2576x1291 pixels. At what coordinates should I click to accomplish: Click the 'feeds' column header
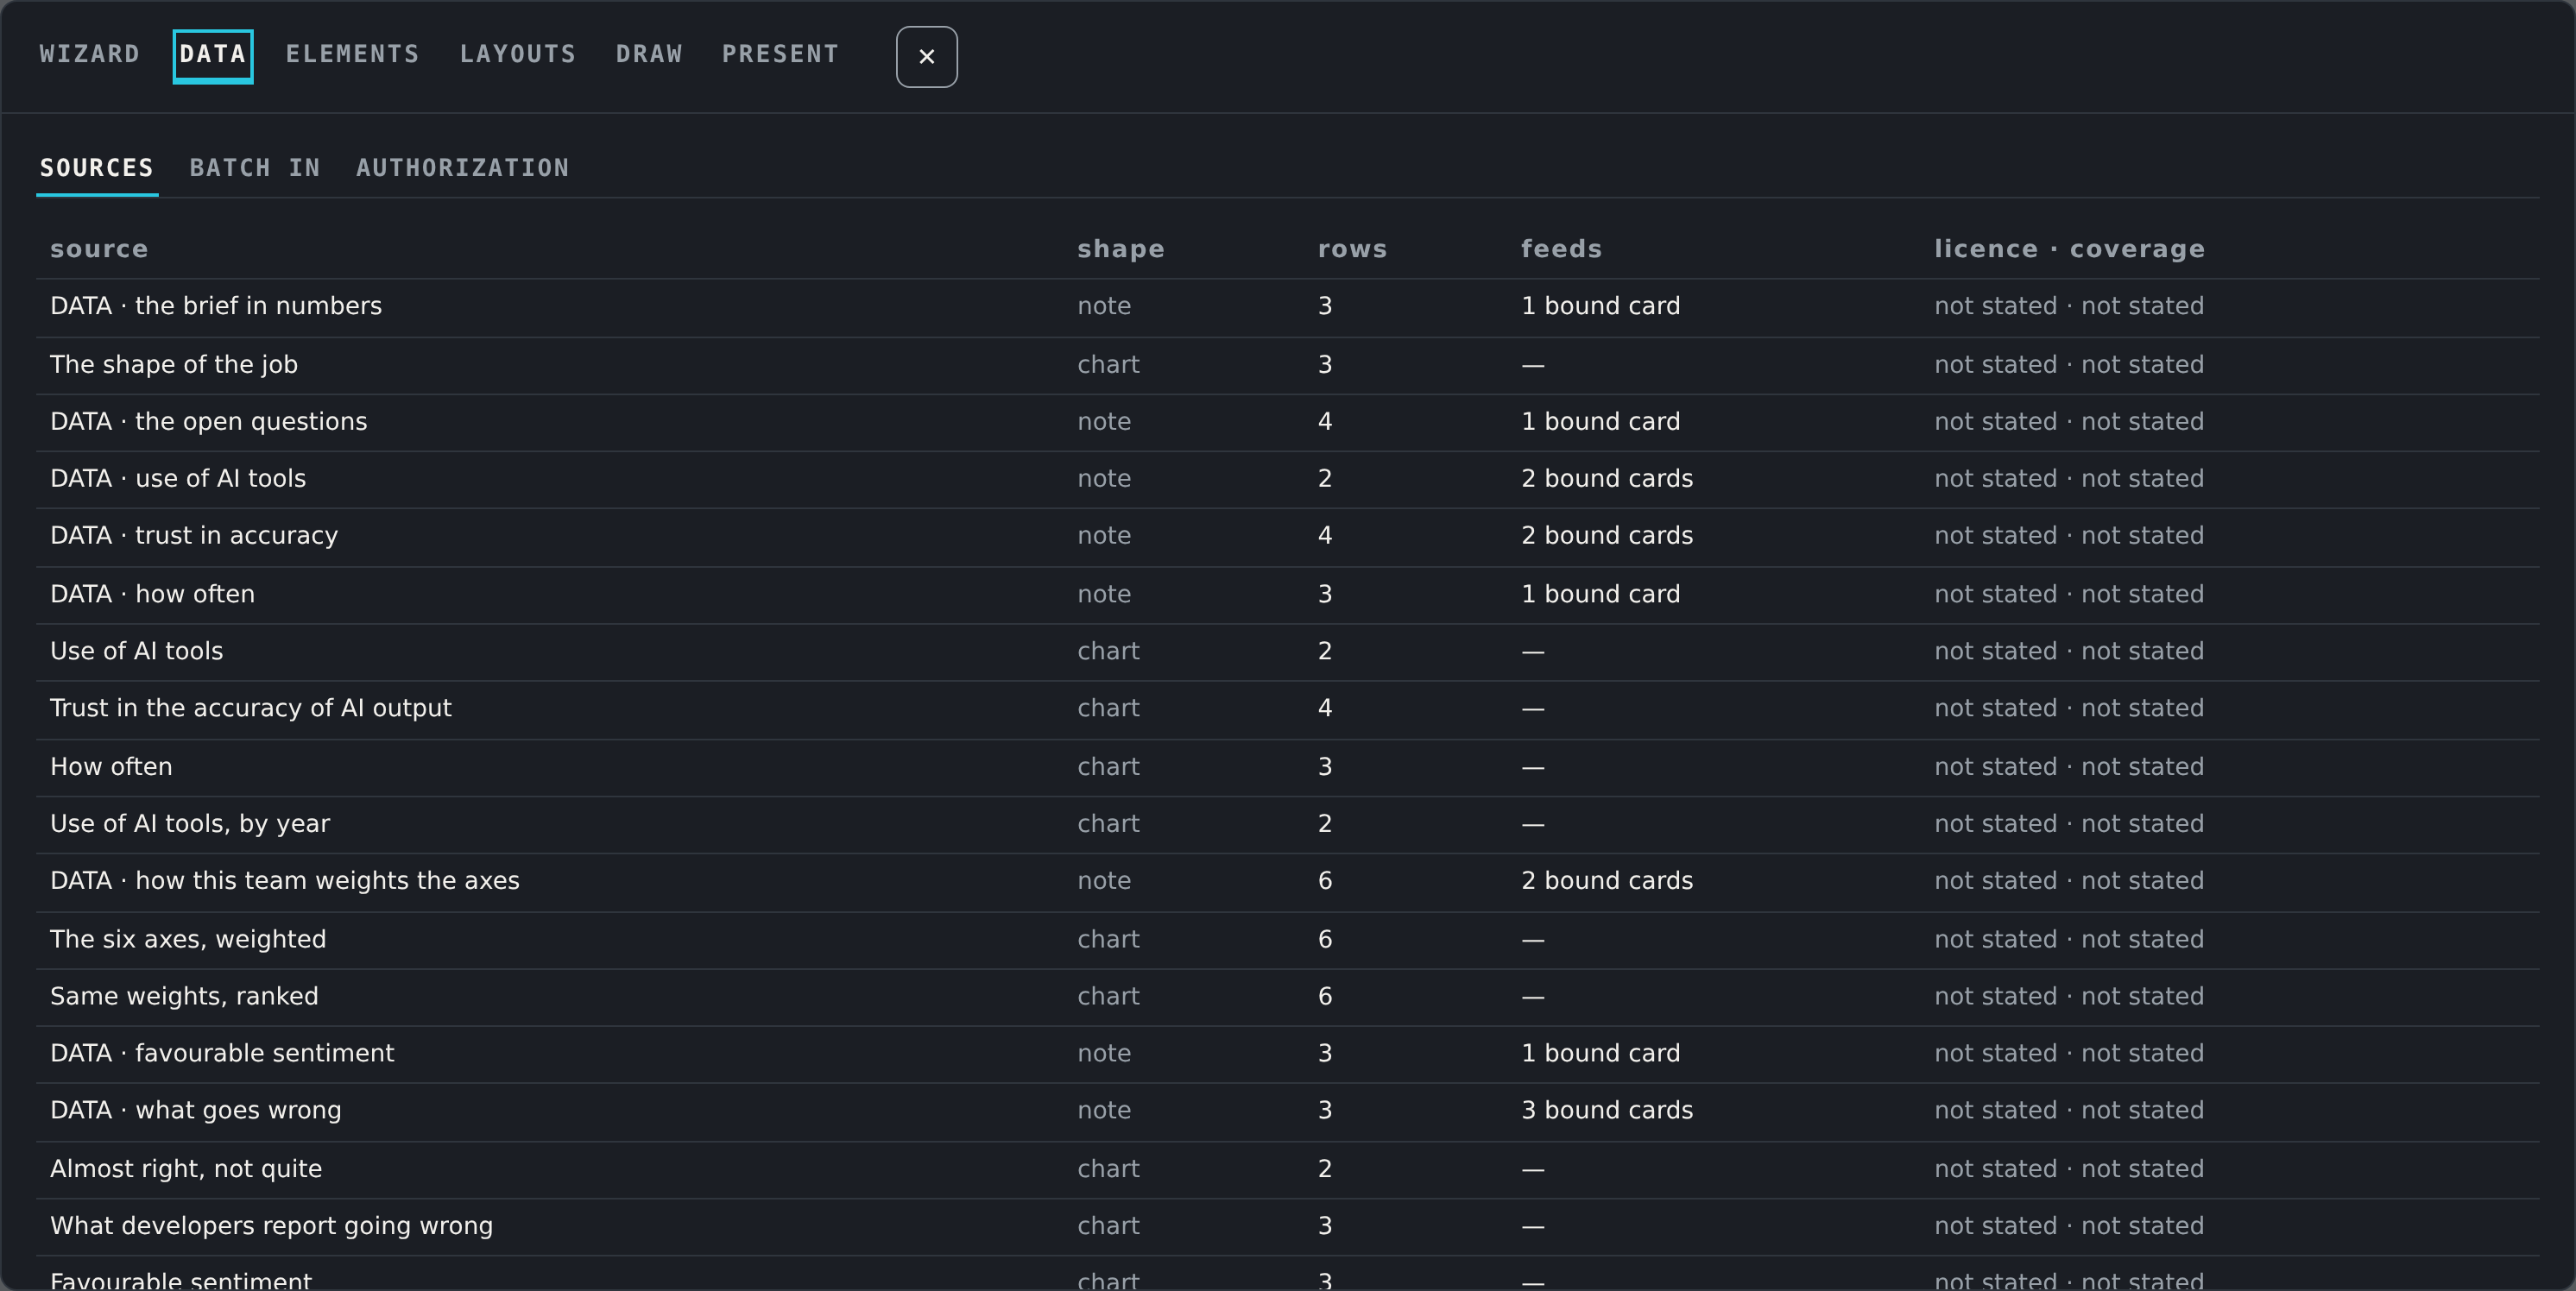pyautogui.click(x=1561, y=249)
